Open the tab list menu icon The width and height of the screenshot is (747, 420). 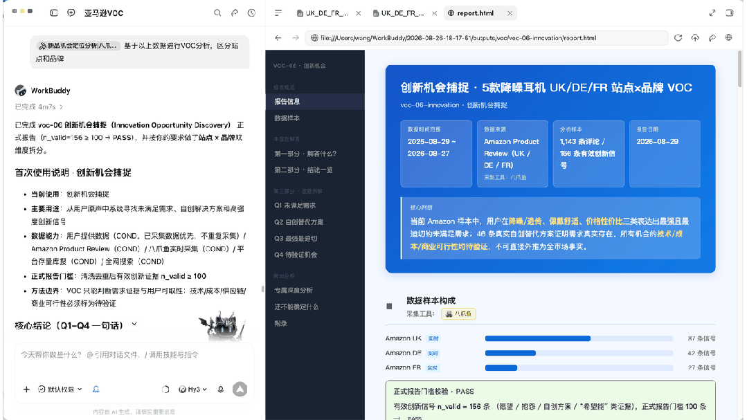pyautogui.click(x=278, y=13)
